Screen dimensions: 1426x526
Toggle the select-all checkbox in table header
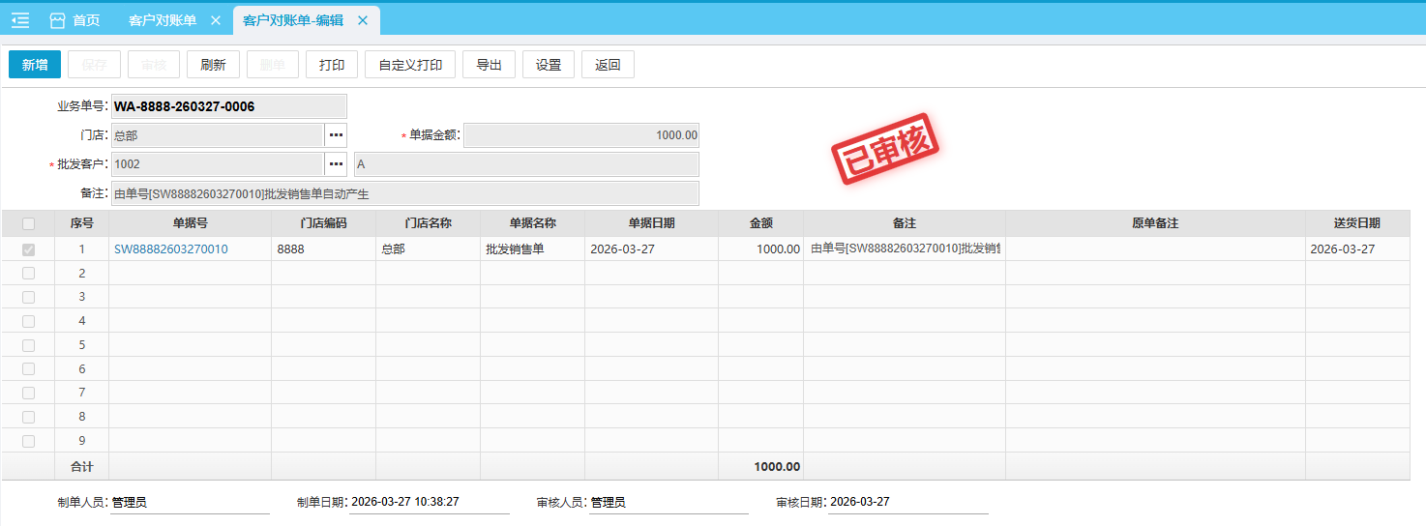tap(28, 223)
